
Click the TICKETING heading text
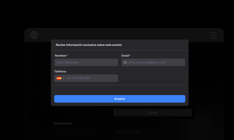pos(128,132)
